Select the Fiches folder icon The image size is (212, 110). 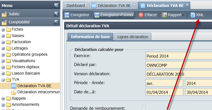click(x=8, y=30)
